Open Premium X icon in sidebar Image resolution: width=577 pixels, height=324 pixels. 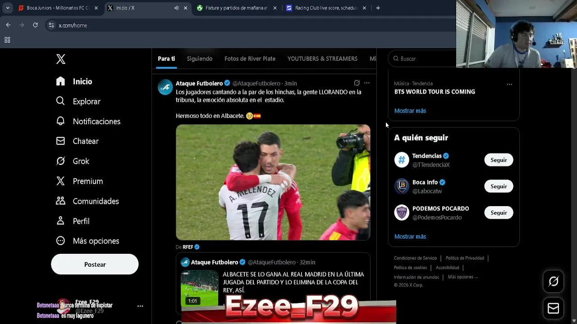(x=60, y=181)
